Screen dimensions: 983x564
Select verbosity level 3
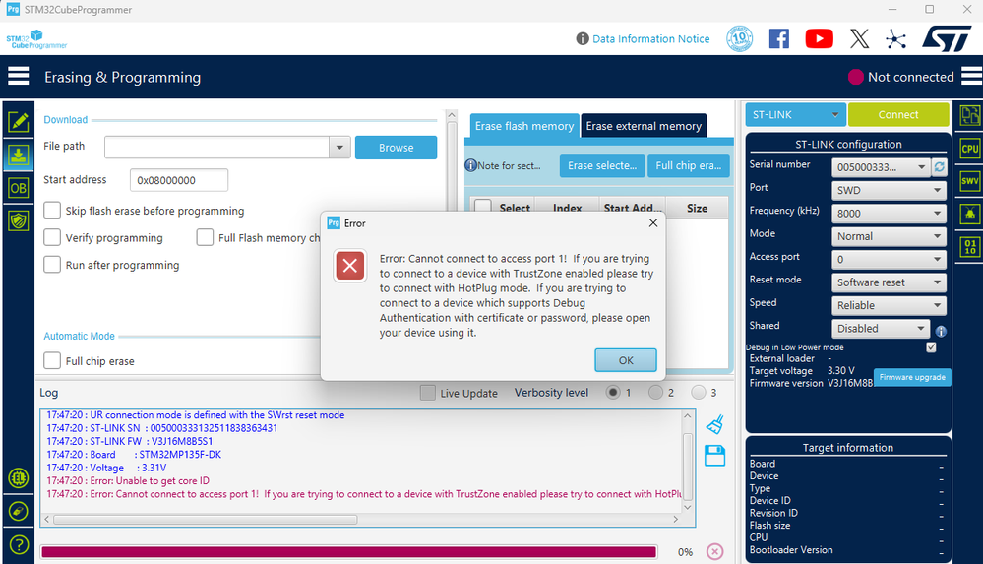(x=698, y=392)
